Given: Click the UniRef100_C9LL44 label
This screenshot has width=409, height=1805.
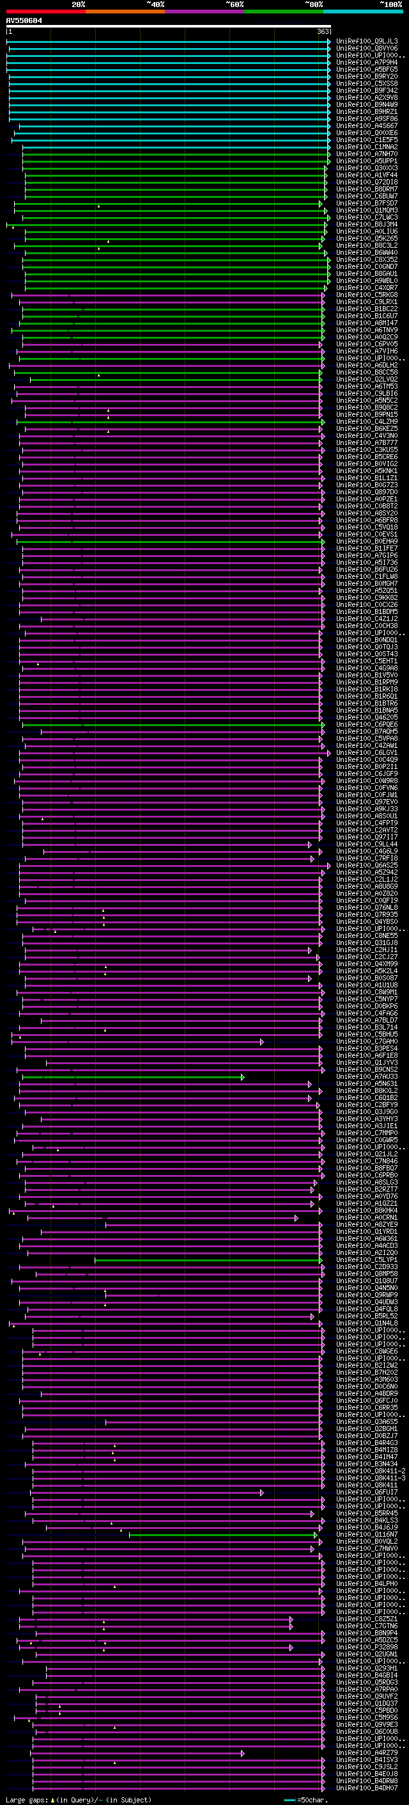Looking at the screenshot, I should tap(366, 845).
